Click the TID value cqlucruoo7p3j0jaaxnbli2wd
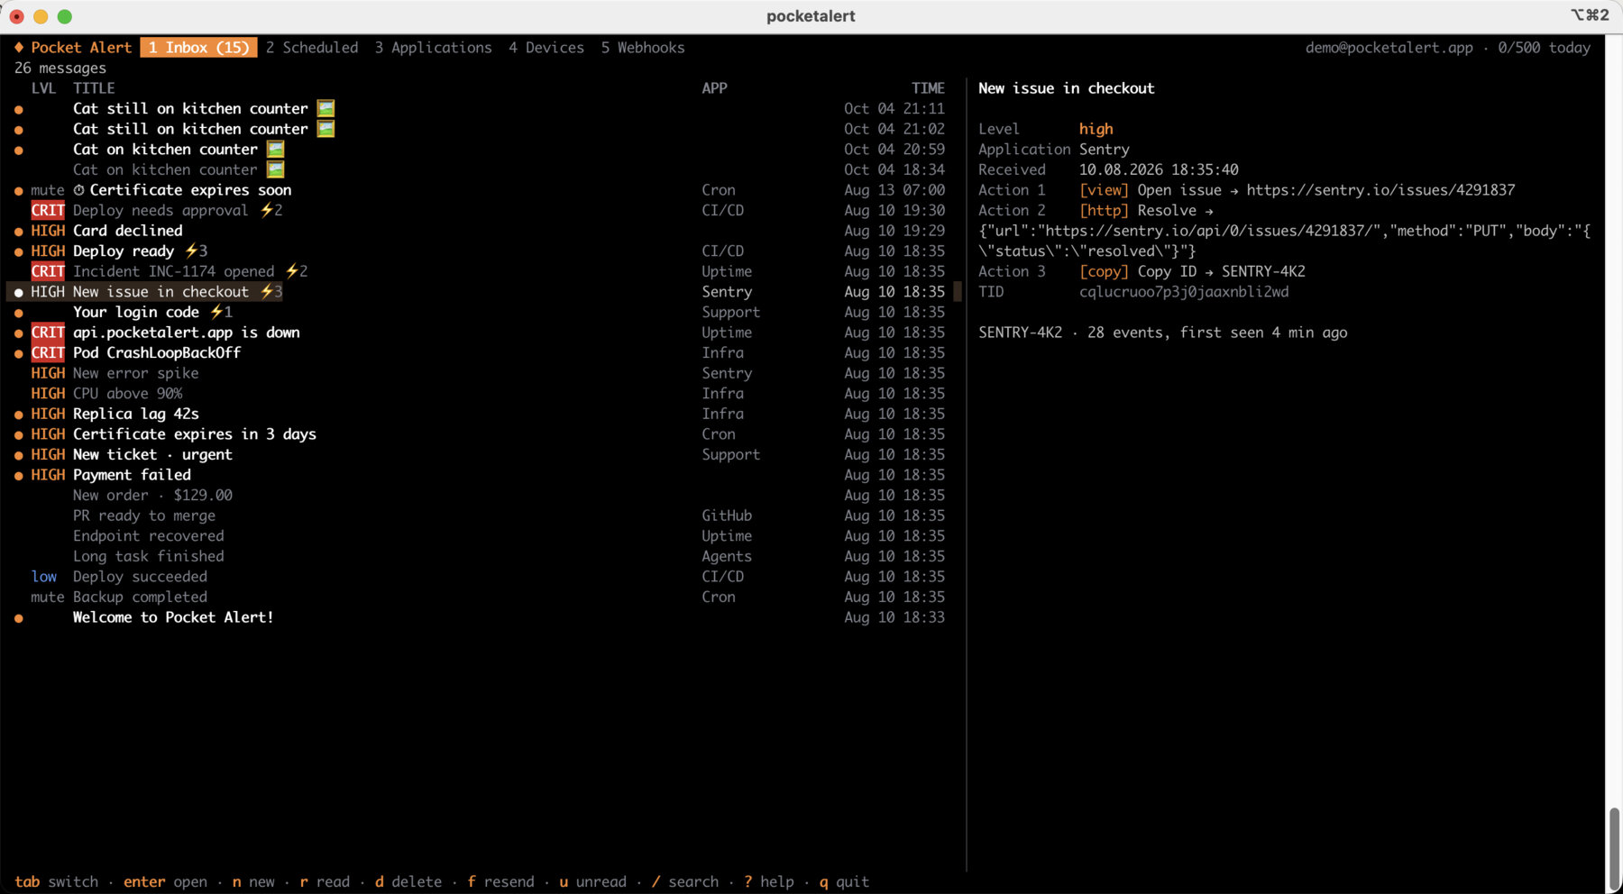Viewport: 1623px width, 894px height. 1184,292
